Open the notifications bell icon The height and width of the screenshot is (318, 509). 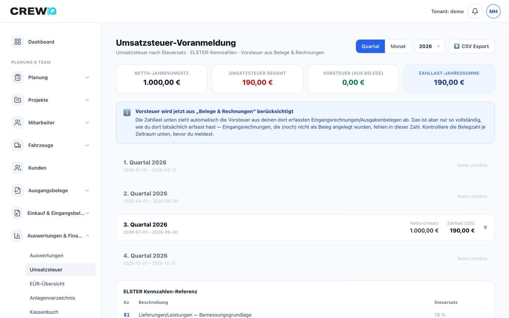[475, 11]
